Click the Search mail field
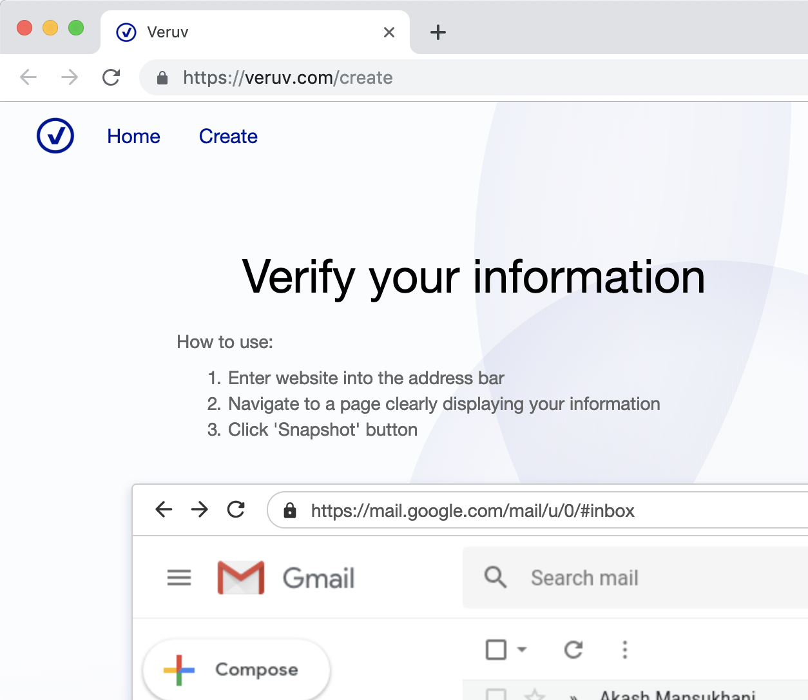 click(x=635, y=578)
